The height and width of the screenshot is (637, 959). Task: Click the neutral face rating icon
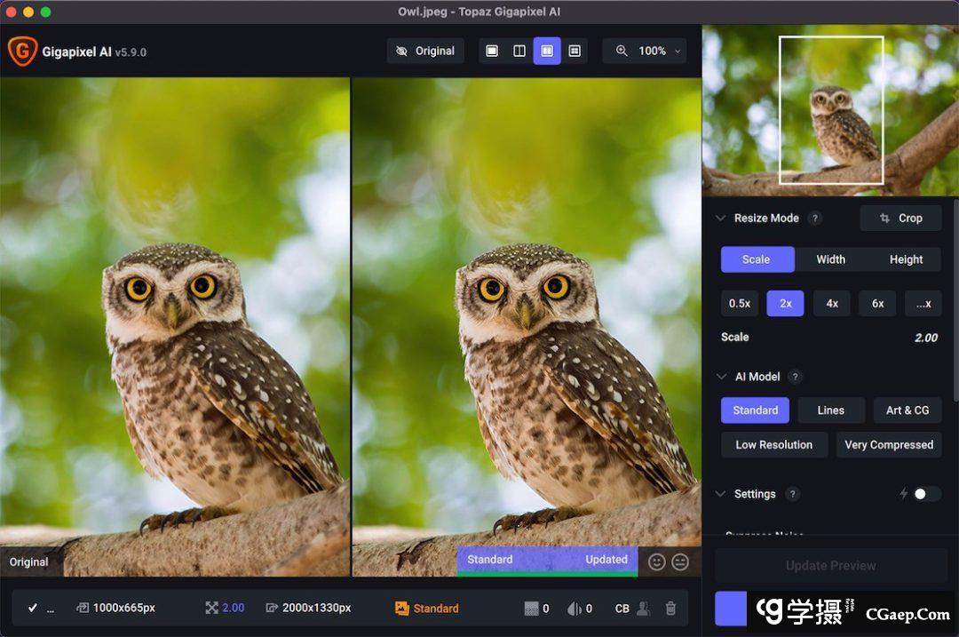coord(680,561)
